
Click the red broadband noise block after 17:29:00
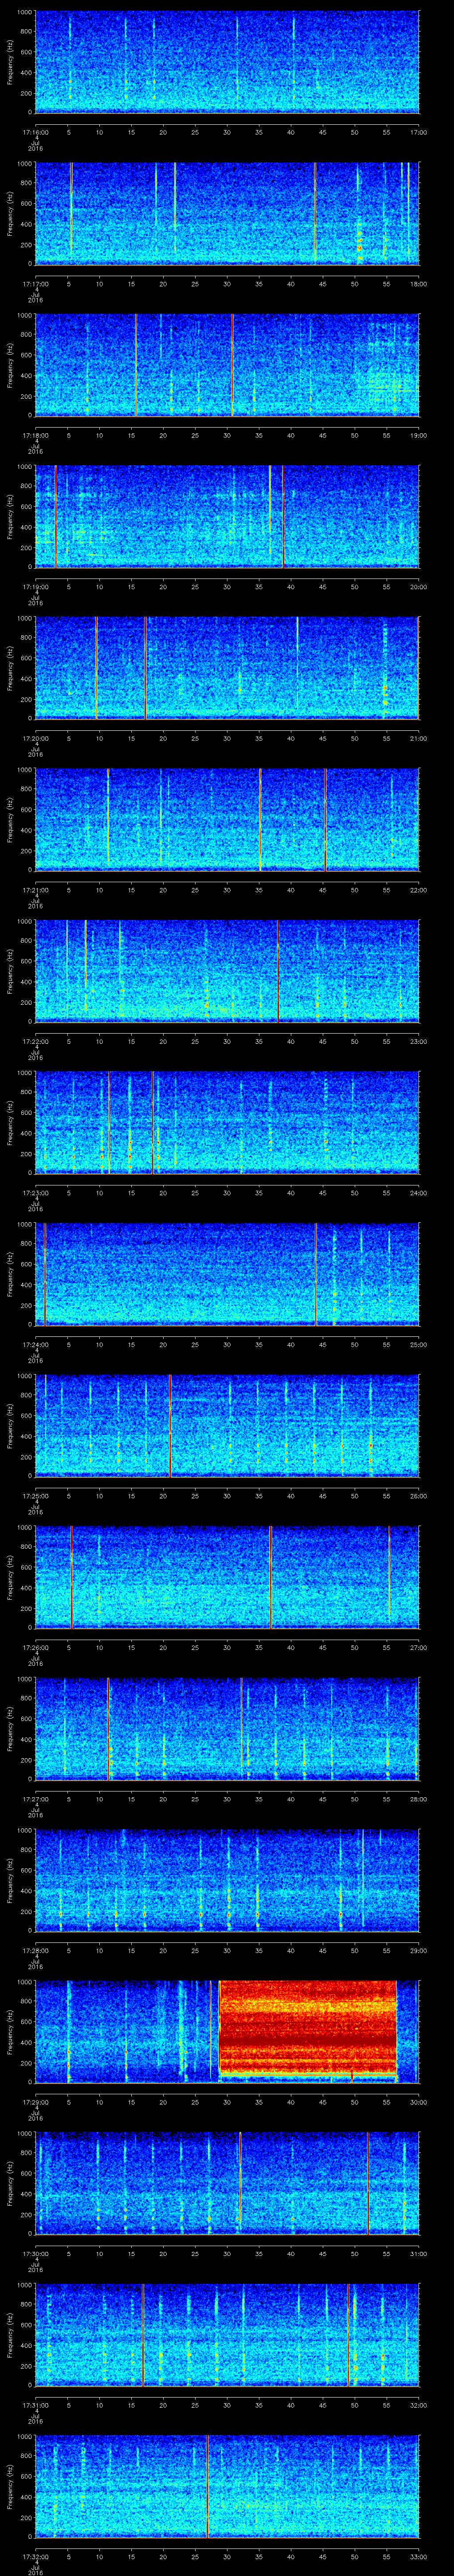(307, 2030)
